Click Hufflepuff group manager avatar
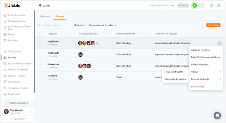Screen dimensions: 226x123 coord(80,55)
